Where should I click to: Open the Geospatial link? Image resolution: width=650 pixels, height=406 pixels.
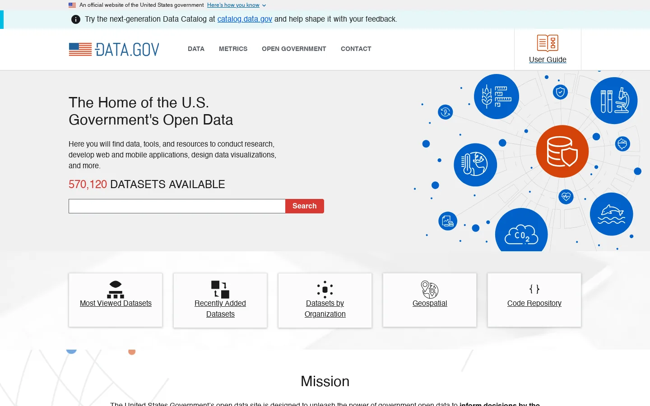coord(430,303)
